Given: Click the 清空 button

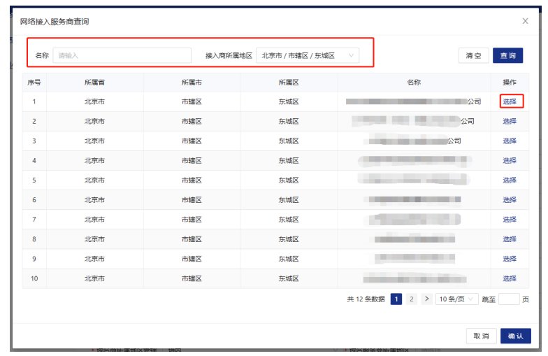Looking at the screenshot, I should tap(473, 56).
